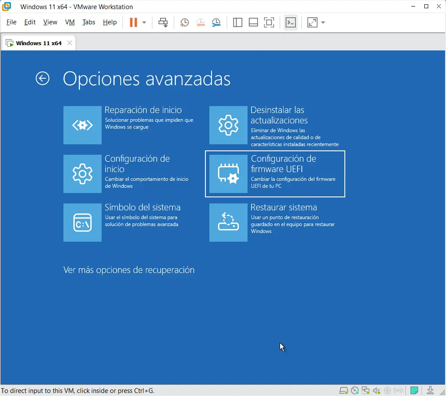Click CD/DVD drive status bar icon
Image resolution: width=446 pixels, height=396 pixels.
(x=355, y=390)
